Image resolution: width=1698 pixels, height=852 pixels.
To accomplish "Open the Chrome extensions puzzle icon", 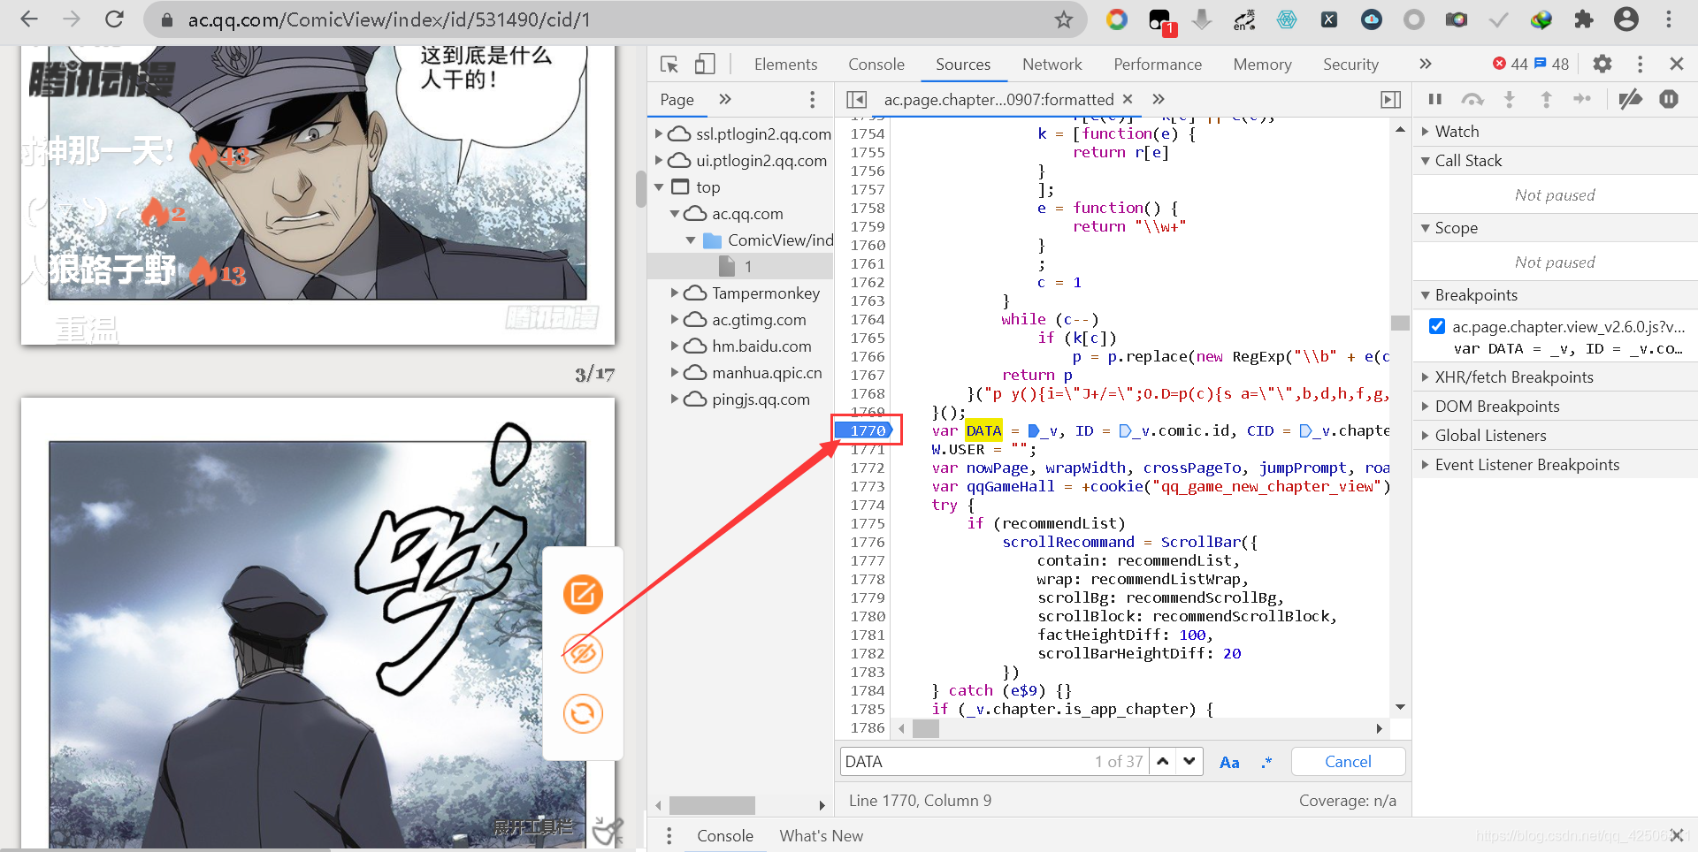I will point(1584,19).
